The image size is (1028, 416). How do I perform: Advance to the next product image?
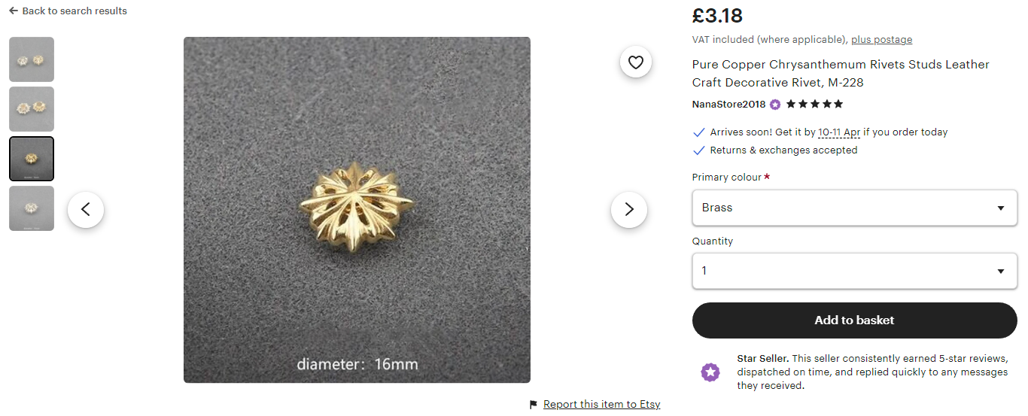pos(629,209)
